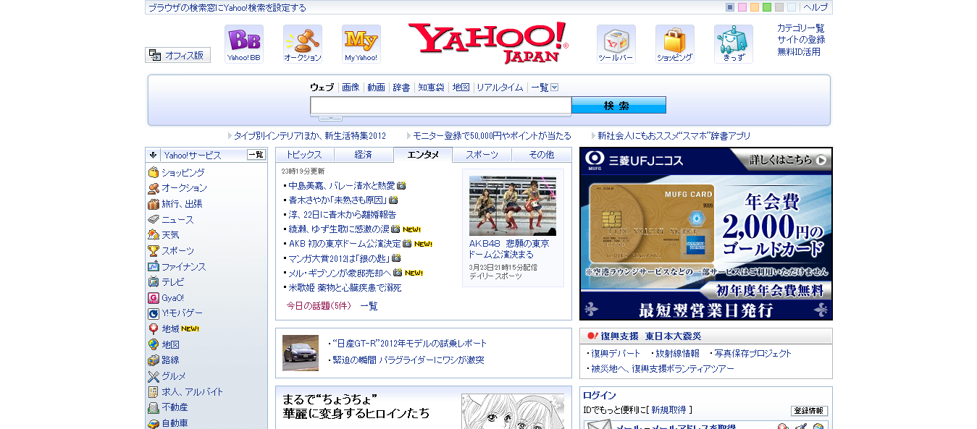Open the 無料ID活用 link

(799, 52)
